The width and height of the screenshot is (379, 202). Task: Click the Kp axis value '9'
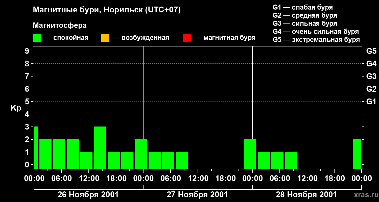[x=28, y=51]
